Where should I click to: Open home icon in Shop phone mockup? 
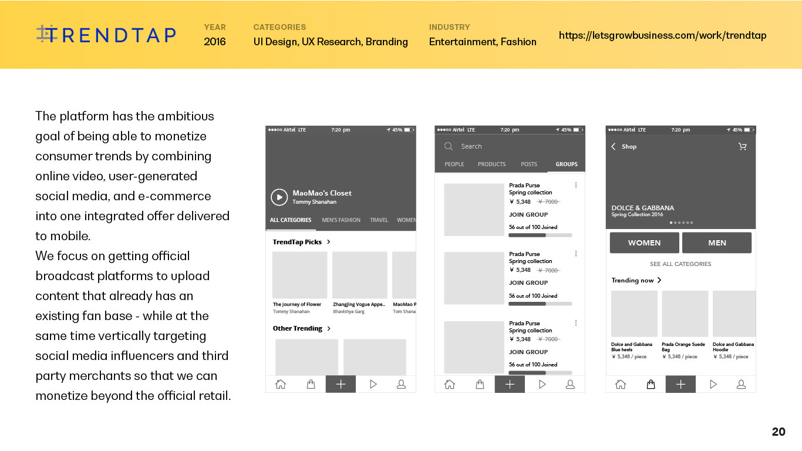tap(621, 384)
